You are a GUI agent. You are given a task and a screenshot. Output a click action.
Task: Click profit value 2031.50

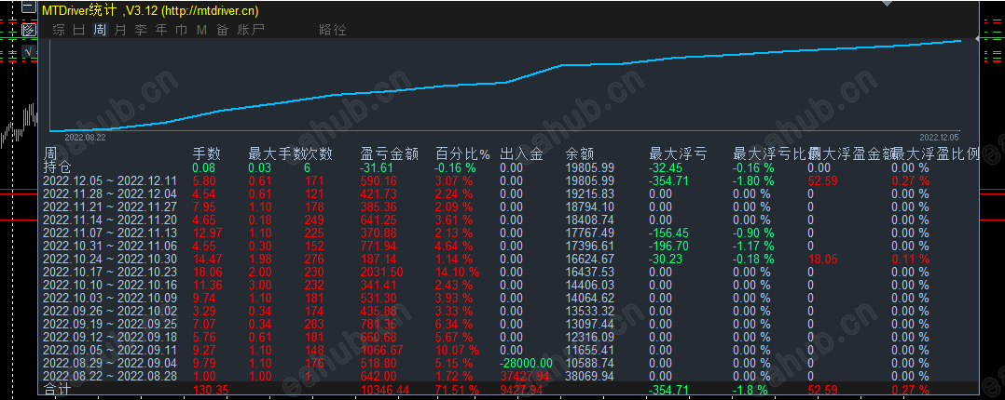tap(382, 272)
